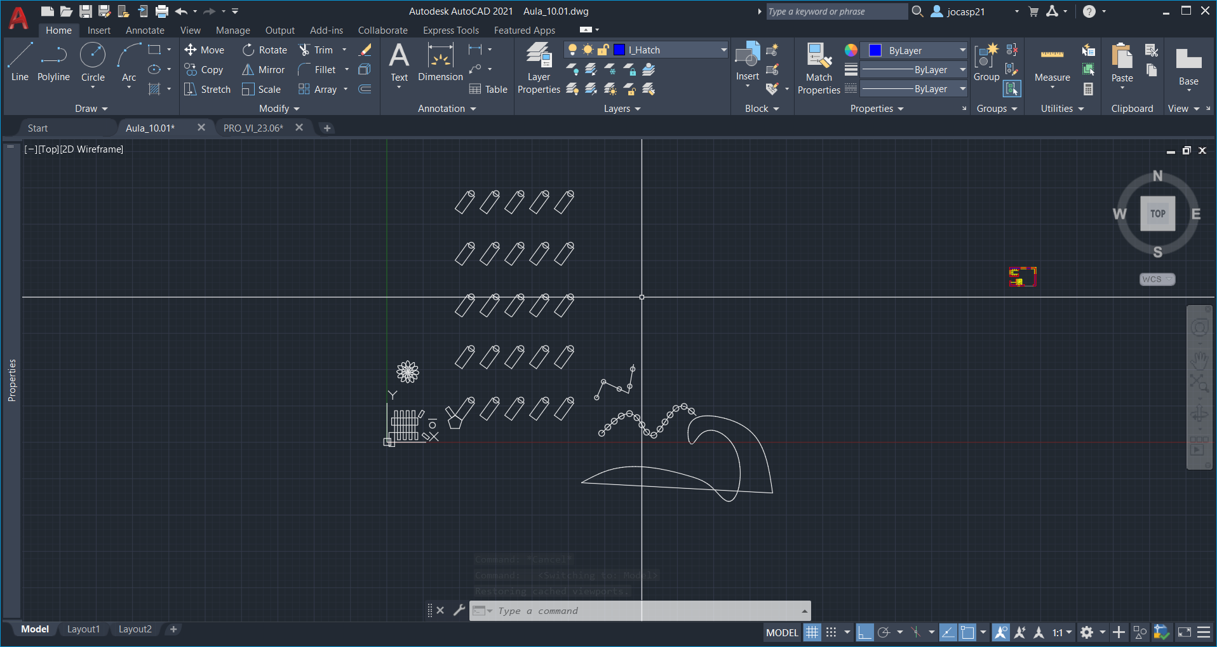Toggle drawing grid display in status bar

pyautogui.click(x=812, y=632)
